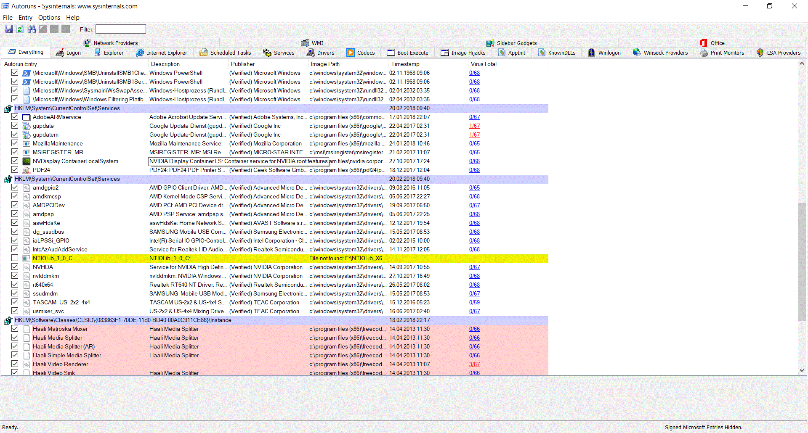Click into the Filter input field
The width and height of the screenshot is (808, 433).
121,29
